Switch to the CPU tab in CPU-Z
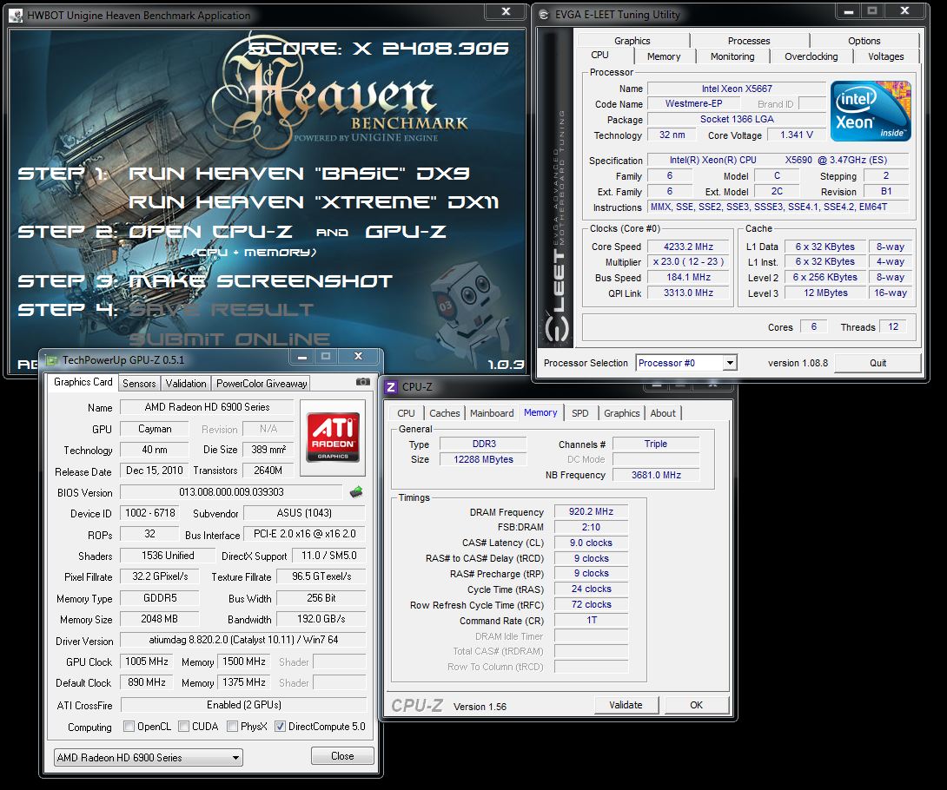 pos(406,413)
